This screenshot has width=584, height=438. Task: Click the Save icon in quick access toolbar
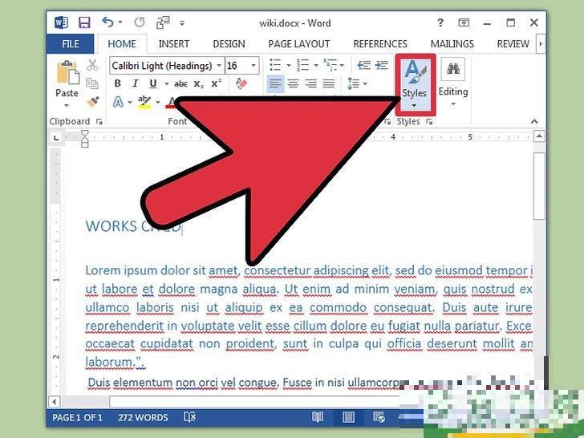click(x=83, y=23)
